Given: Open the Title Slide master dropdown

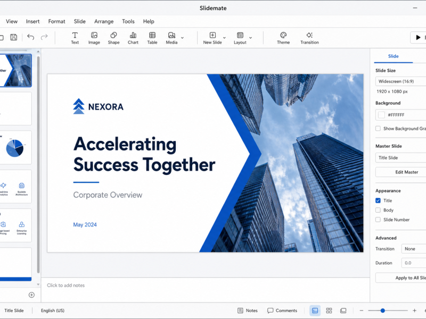Looking at the screenshot, I should point(401,157).
